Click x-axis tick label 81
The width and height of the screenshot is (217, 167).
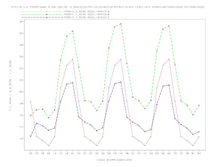click(x=193, y=153)
